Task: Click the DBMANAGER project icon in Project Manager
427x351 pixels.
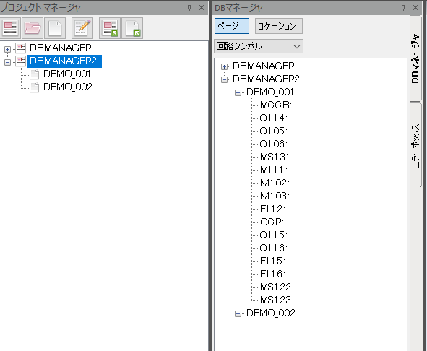Action: [20, 48]
